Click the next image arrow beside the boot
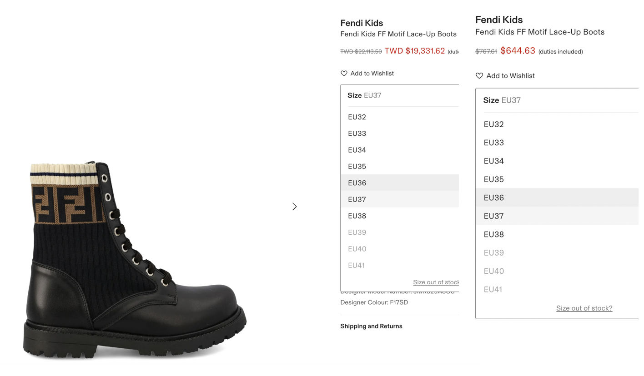The height and width of the screenshot is (376, 644). click(x=295, y=207)
